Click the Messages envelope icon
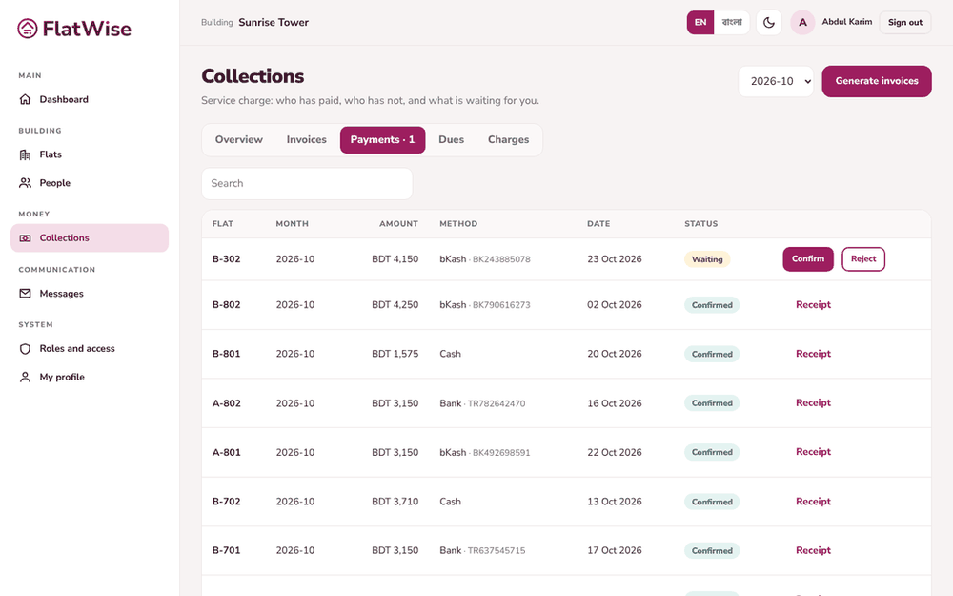Image resolution: width=953 pixels, height=596 pixels. [x=25, y=293]
